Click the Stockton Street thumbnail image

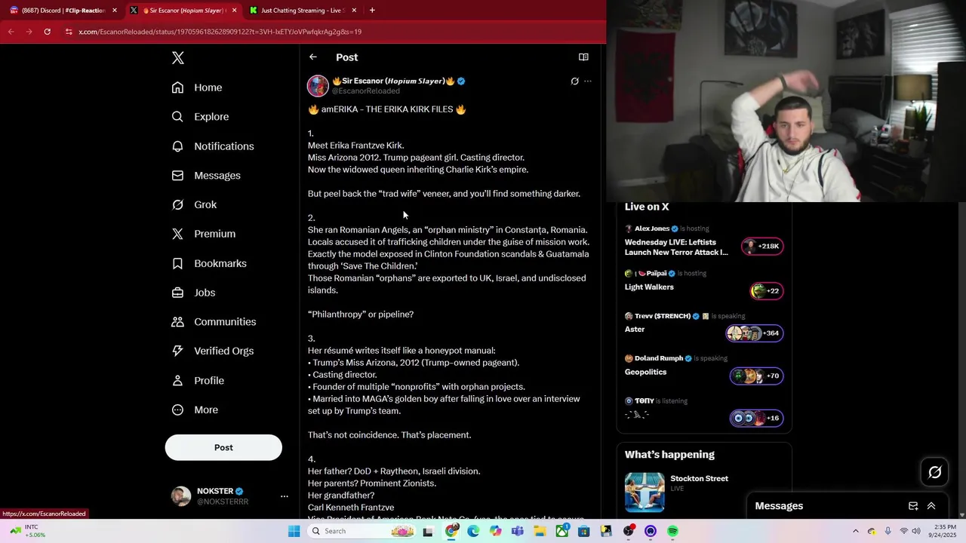click(x=645, y=492)
